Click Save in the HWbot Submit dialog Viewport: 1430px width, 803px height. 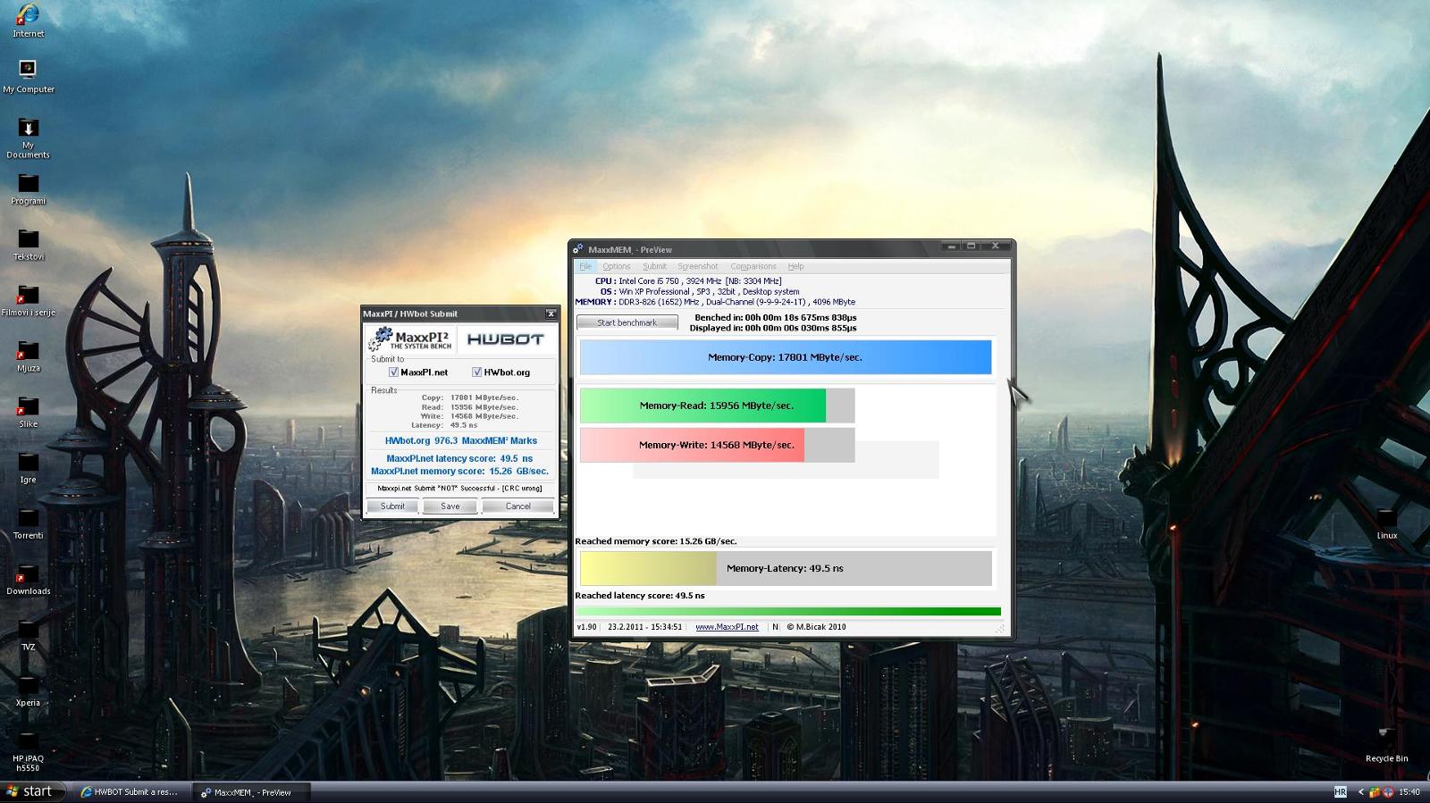(450, 506)
